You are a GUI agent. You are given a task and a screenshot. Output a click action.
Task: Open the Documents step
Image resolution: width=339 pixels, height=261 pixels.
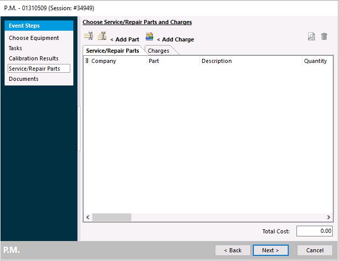[x=24, y=79]
